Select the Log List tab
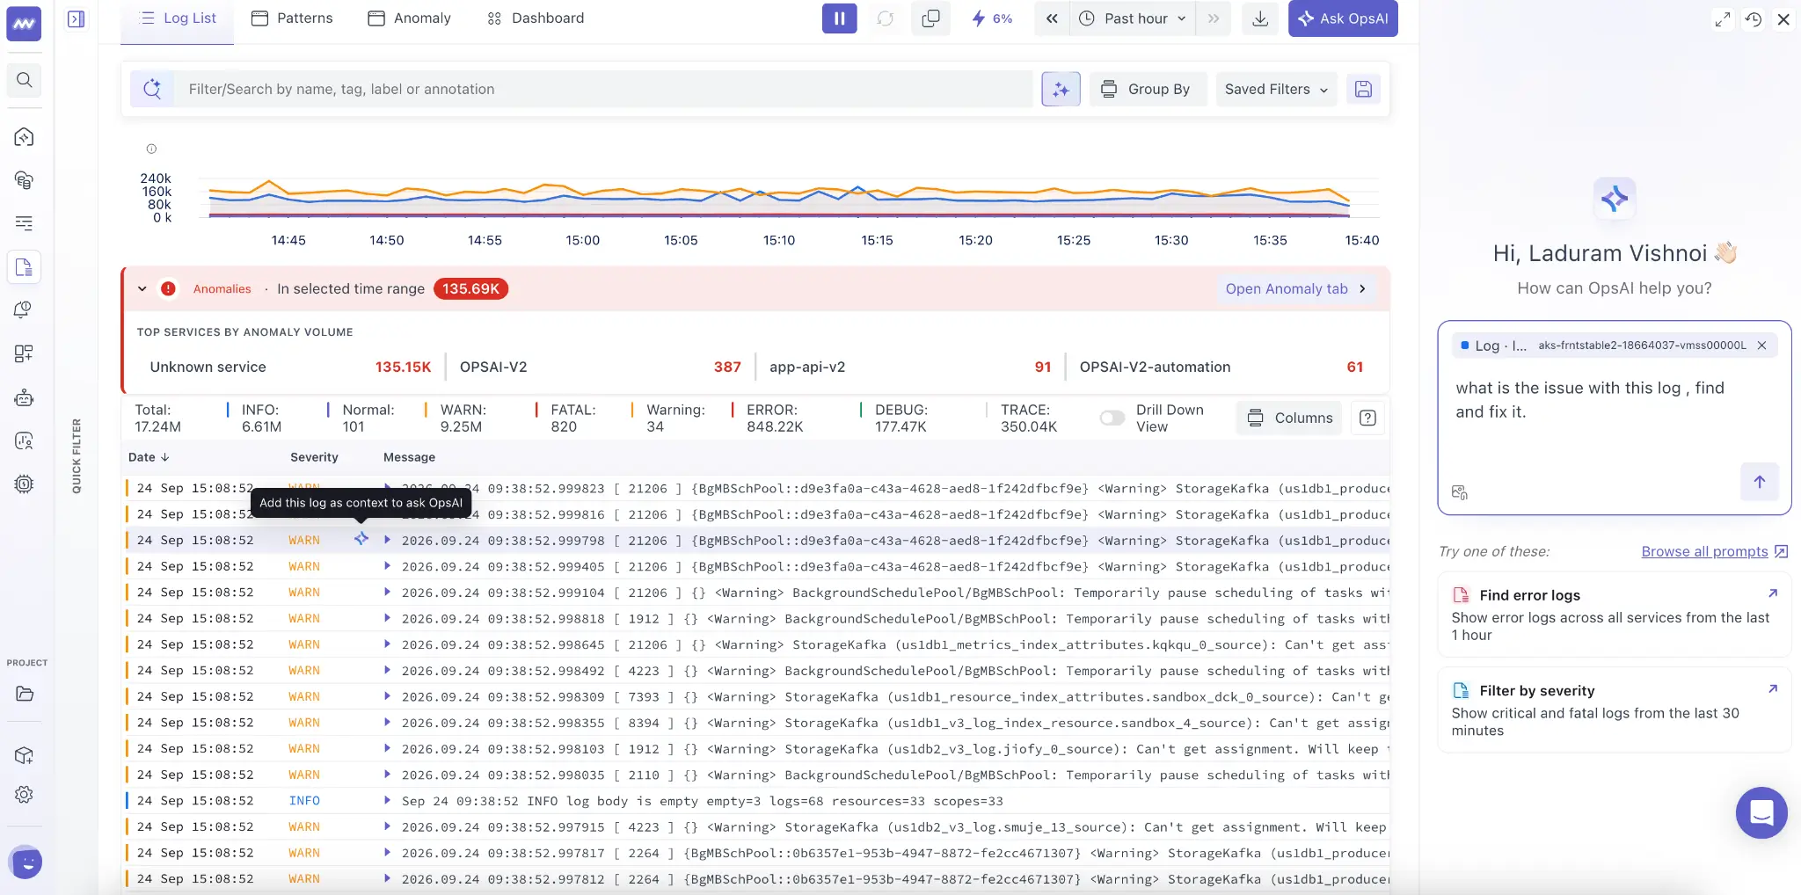1801x895 pixels. coord(178,18)
